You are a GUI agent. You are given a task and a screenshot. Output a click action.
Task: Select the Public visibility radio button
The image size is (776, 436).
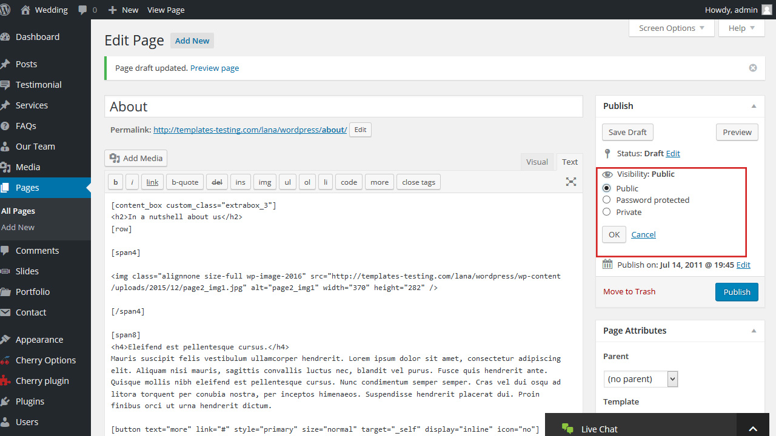(x=606, y=188)
